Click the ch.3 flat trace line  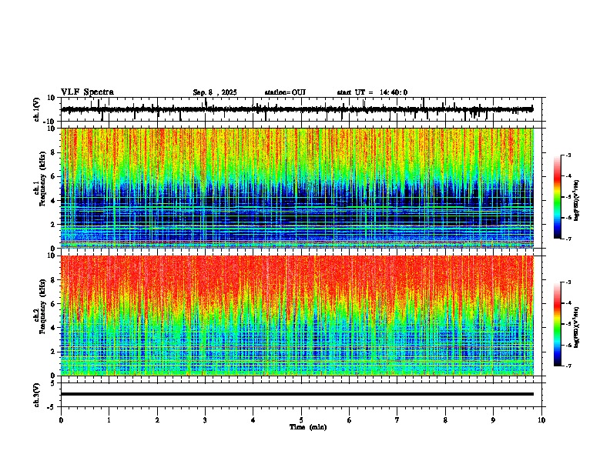(x=297, y=394)
